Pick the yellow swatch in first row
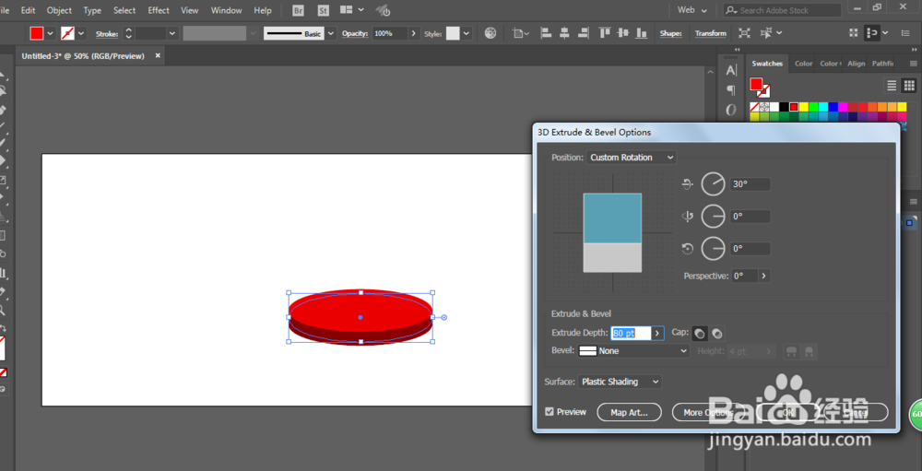The height and width of the screenshot is (471, 922). [804, 107]
